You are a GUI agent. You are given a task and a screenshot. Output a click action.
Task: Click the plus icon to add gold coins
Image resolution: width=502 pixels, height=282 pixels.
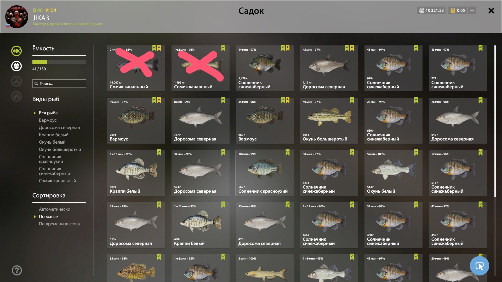[x=472, y=10]
